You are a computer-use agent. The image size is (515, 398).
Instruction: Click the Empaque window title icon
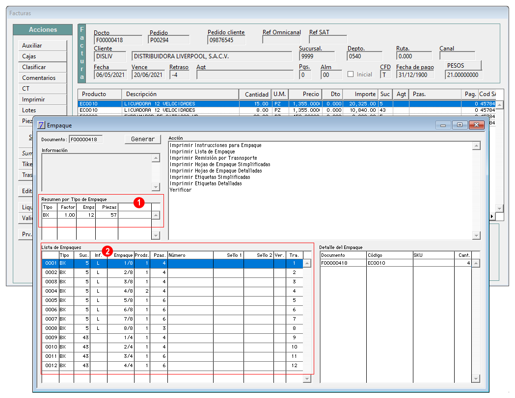click(41, 125)
